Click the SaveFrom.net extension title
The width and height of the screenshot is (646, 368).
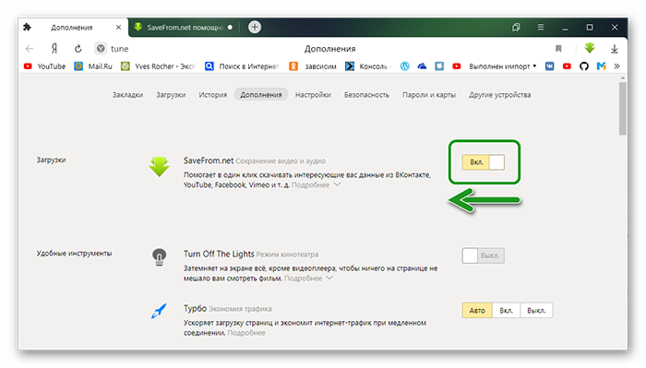pyautogui.click(x=209, y=160)
